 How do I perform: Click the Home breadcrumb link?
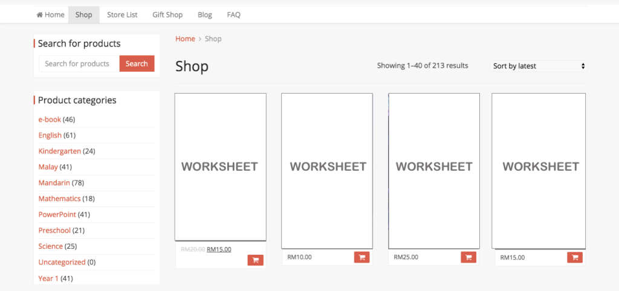coord(185,39)
